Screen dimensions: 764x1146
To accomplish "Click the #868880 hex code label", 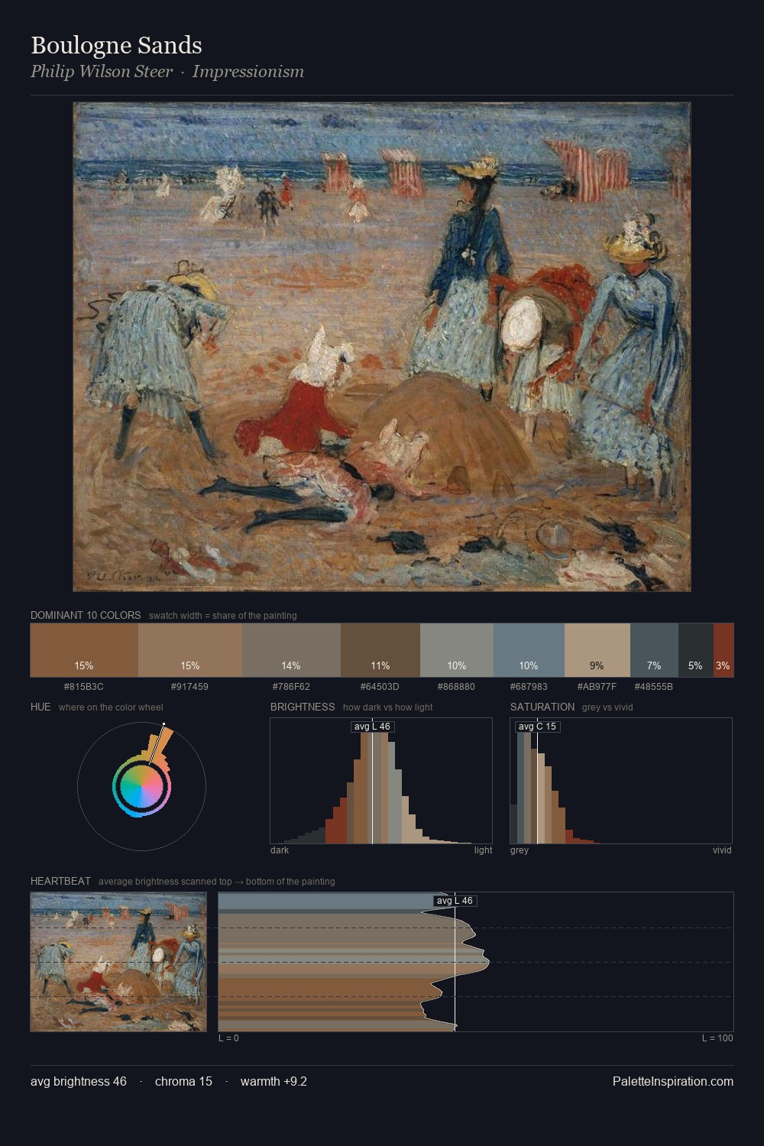I will pyautogui.click(x=457, y=687).
